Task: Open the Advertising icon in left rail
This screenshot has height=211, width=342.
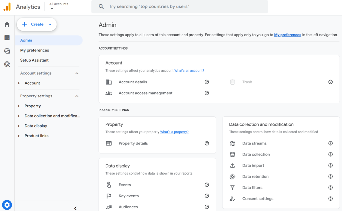Action: click(7, 64)
